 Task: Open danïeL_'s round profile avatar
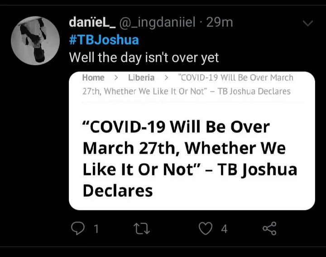tap(35, 41)
